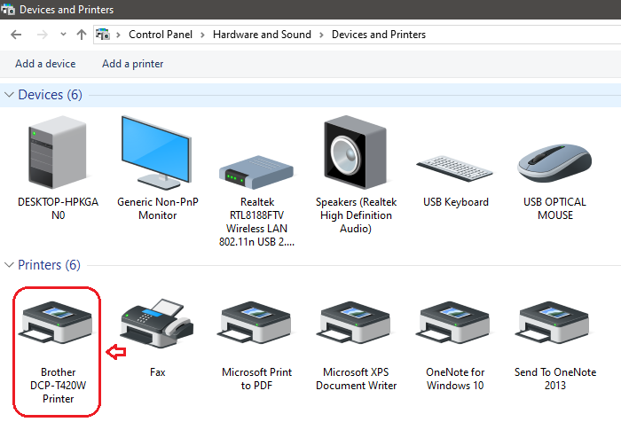
Task: Collapse the Devices (6) group chevron
Action: pos(9,95)
